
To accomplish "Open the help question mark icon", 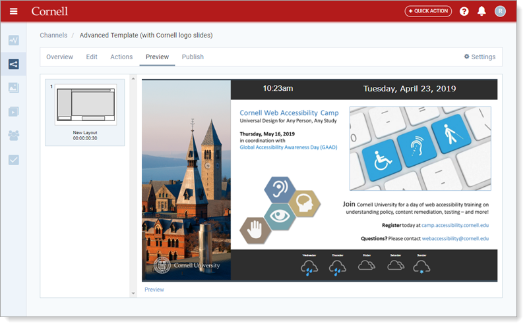I will pos(464,11).
